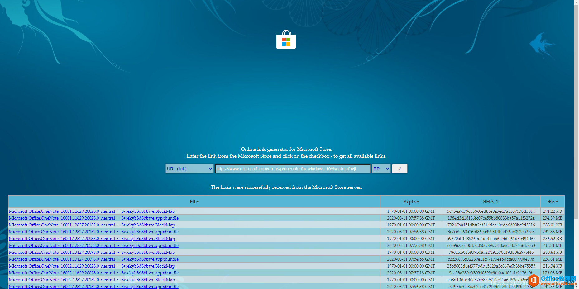Select expiry 2020-08-11 07:37:18 GMT
This screenshot has width=579, height=289.
[411, 273]
